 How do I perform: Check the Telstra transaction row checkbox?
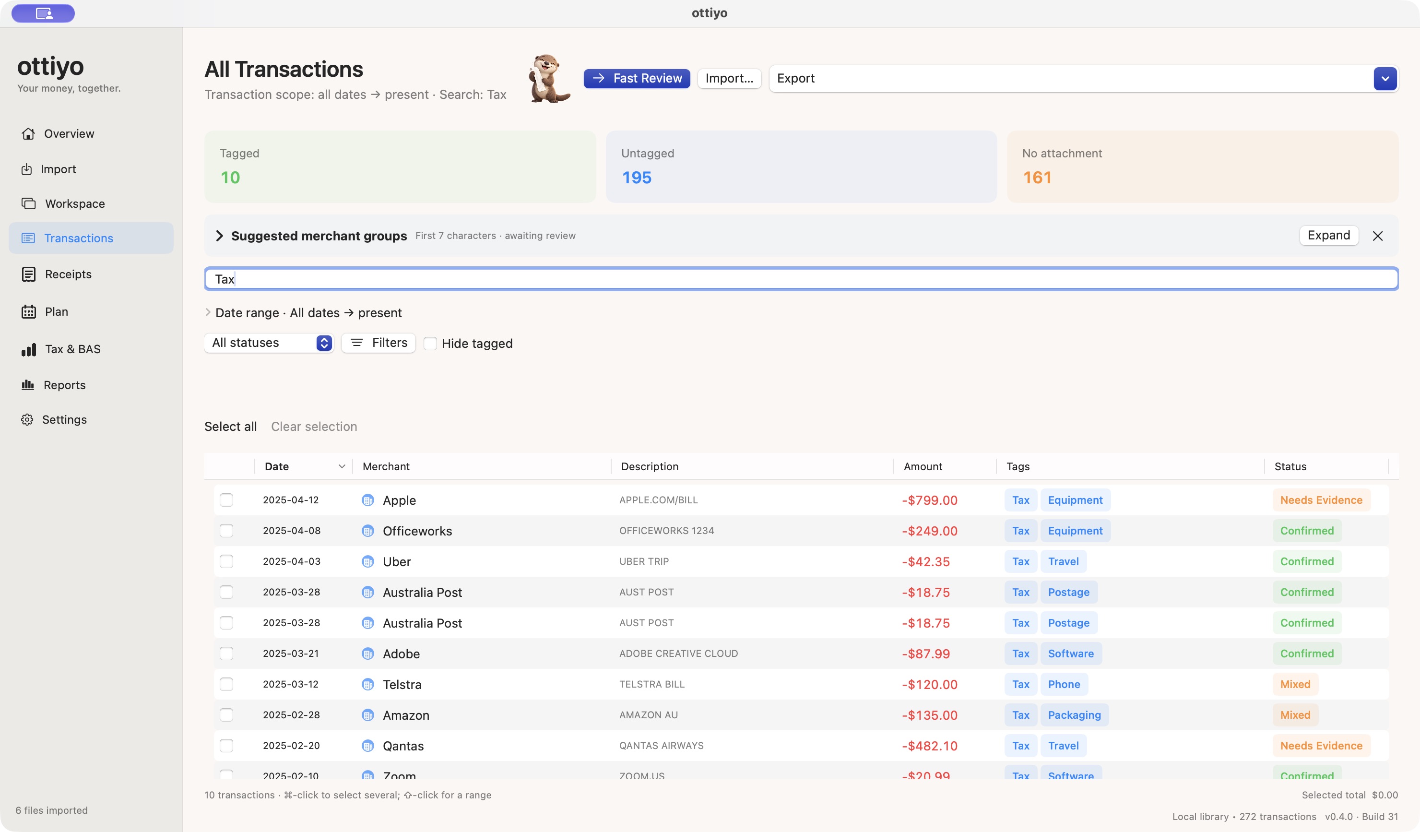[x=226, y=684]
